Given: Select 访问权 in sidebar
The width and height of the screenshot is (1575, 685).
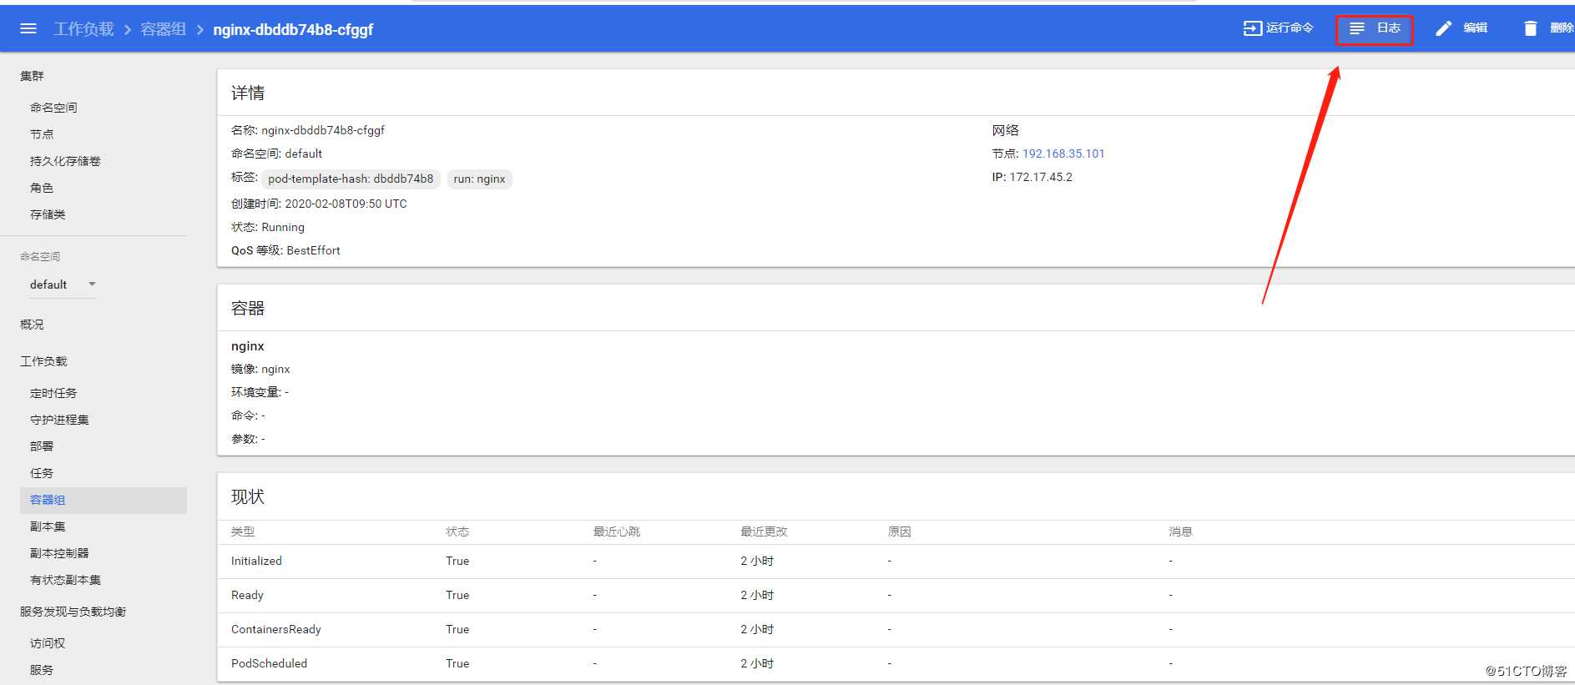Looking at the screenshot, I should coord(48,643).
